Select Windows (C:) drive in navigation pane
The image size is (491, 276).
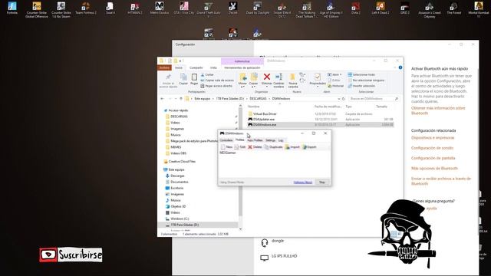point(180,219)
